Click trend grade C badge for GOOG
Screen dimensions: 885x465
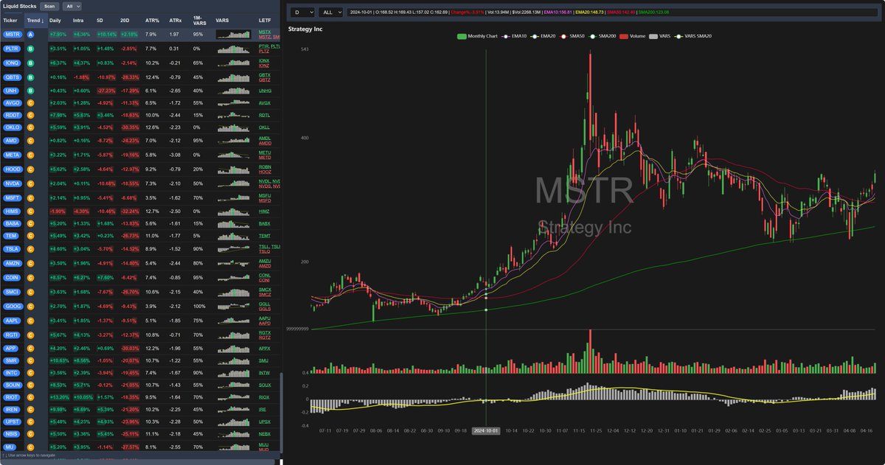31,305
